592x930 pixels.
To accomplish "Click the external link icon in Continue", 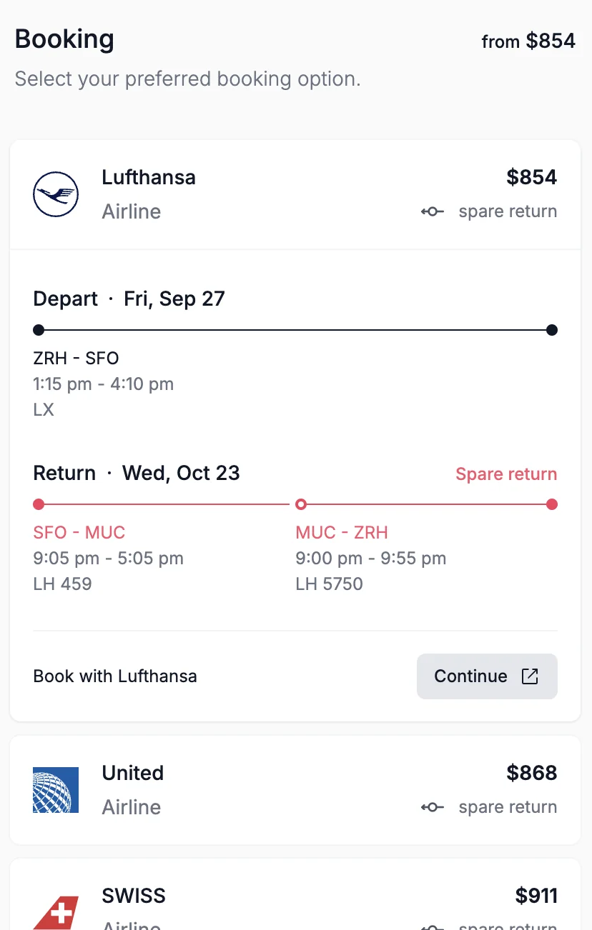I will coord(530,676).
